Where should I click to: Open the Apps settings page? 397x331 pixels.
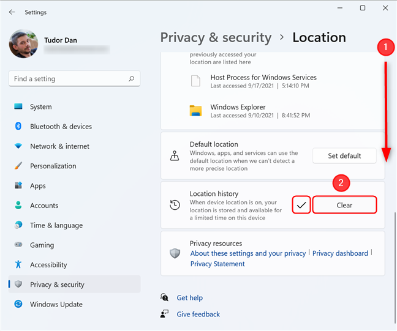(x=75, y=185)
